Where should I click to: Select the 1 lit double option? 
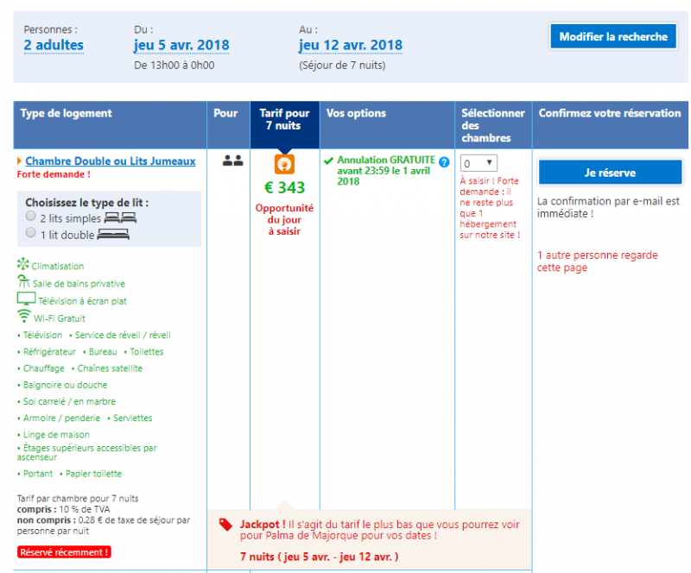pyautogui.click(x=30, y=232)
